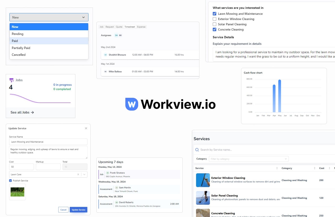Image resolution: width=335 pixels, height=217 pixels.
Task: Click the MI assignee avatar badge
Action: (x=120, y=35)
